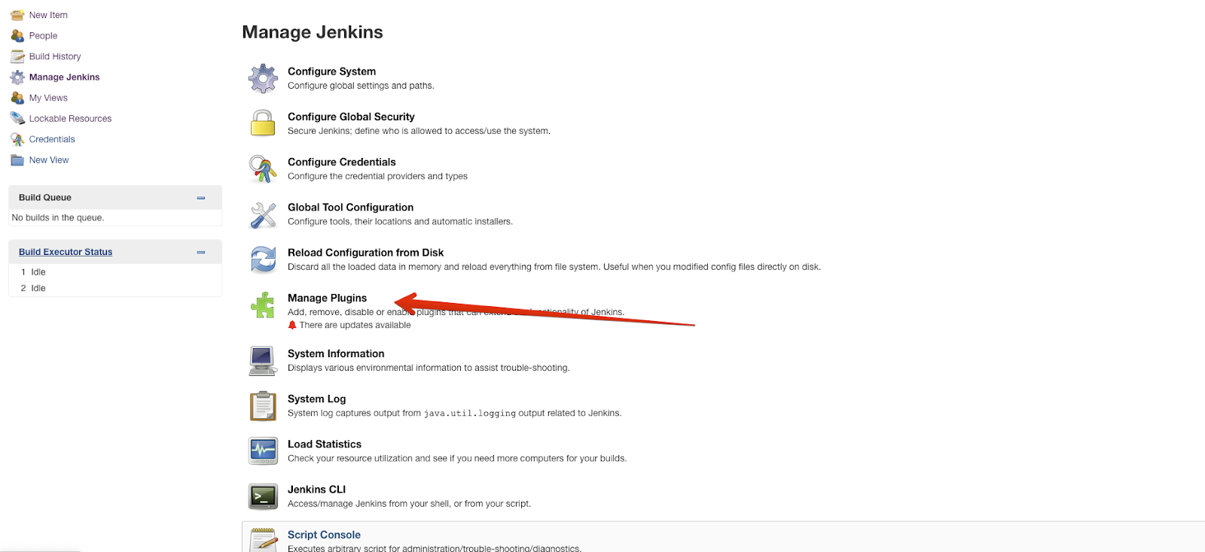Click the System Information computer icon

[x=263, y=360]
